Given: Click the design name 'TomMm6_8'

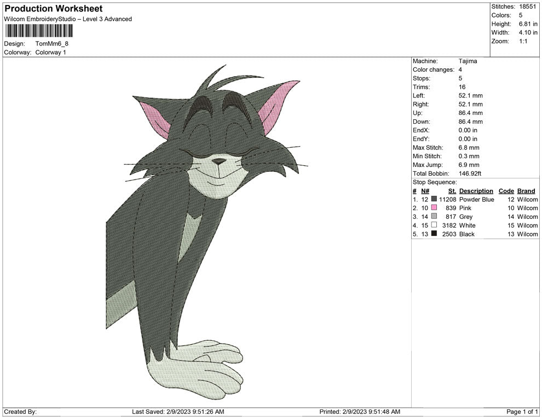Looking at the screenshot, I should tap(52, 44).
